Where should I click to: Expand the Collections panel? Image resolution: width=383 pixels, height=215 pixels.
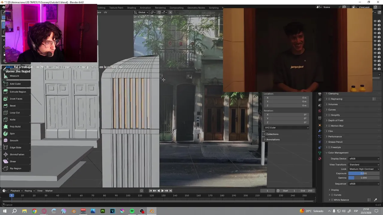[272, 134]
